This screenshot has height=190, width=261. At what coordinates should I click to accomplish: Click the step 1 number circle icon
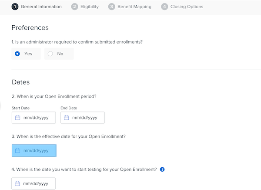pos(15,7)
